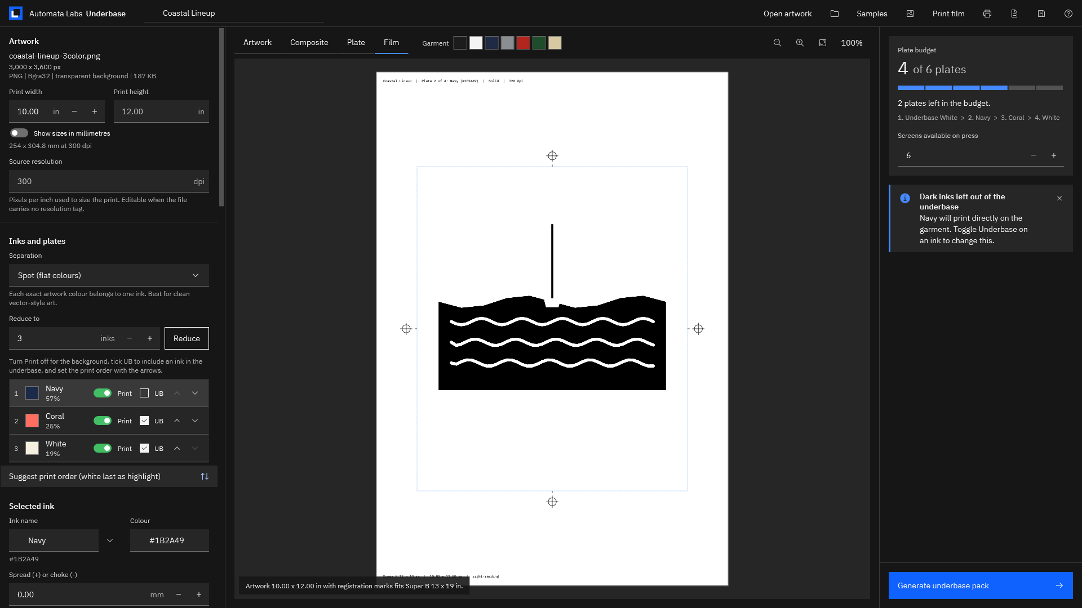Tick the UB checkbox for Navy ink
Viewport: 1082px width, 608px height.
[144, 393]
